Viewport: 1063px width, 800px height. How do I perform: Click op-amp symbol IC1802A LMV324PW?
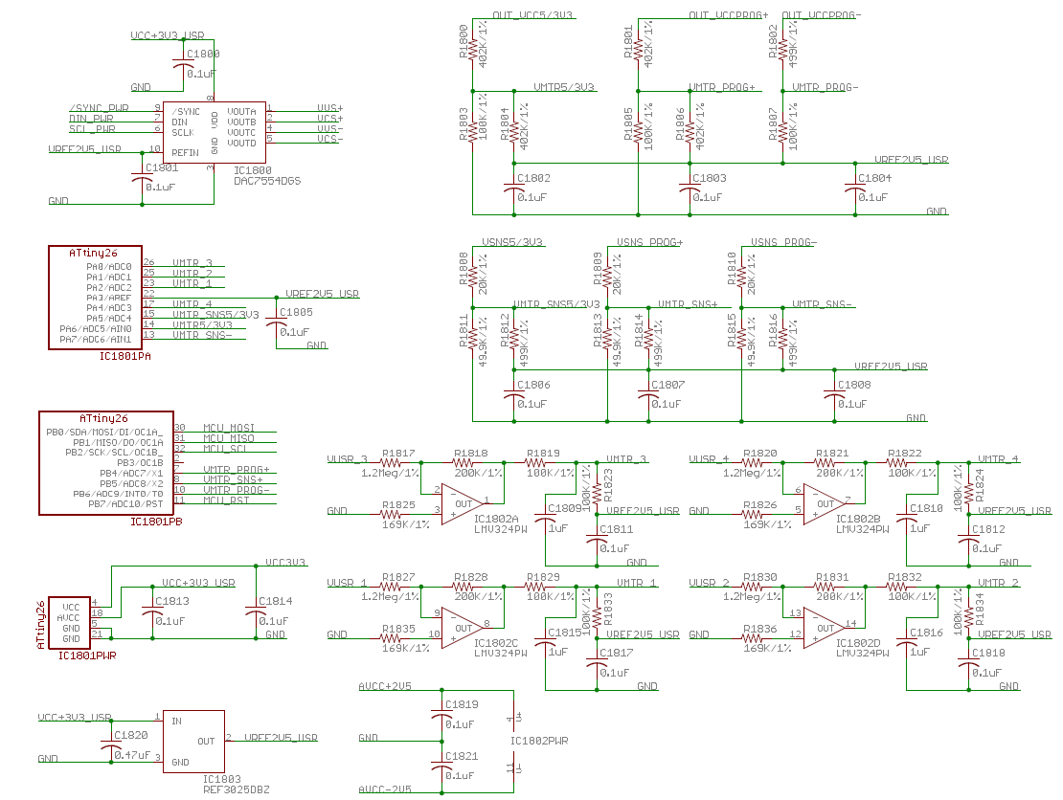[463, 504]
